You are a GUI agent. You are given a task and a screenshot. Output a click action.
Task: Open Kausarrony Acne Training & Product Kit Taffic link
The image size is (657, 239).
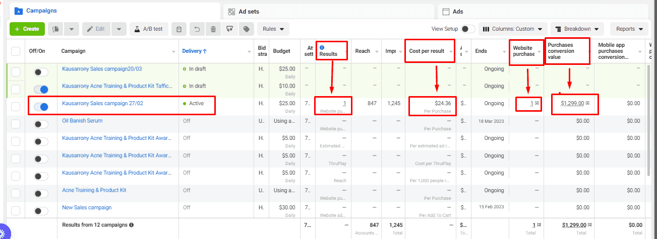click(x=117, y=86)
